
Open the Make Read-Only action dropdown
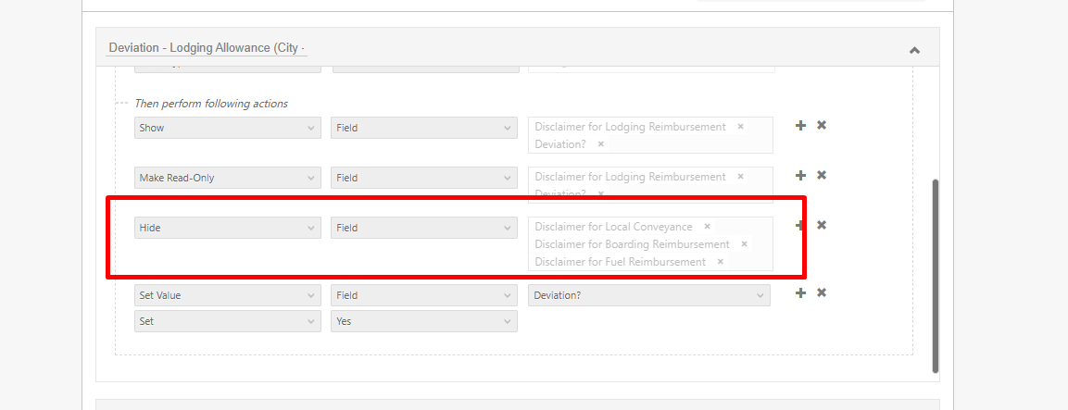228,178
